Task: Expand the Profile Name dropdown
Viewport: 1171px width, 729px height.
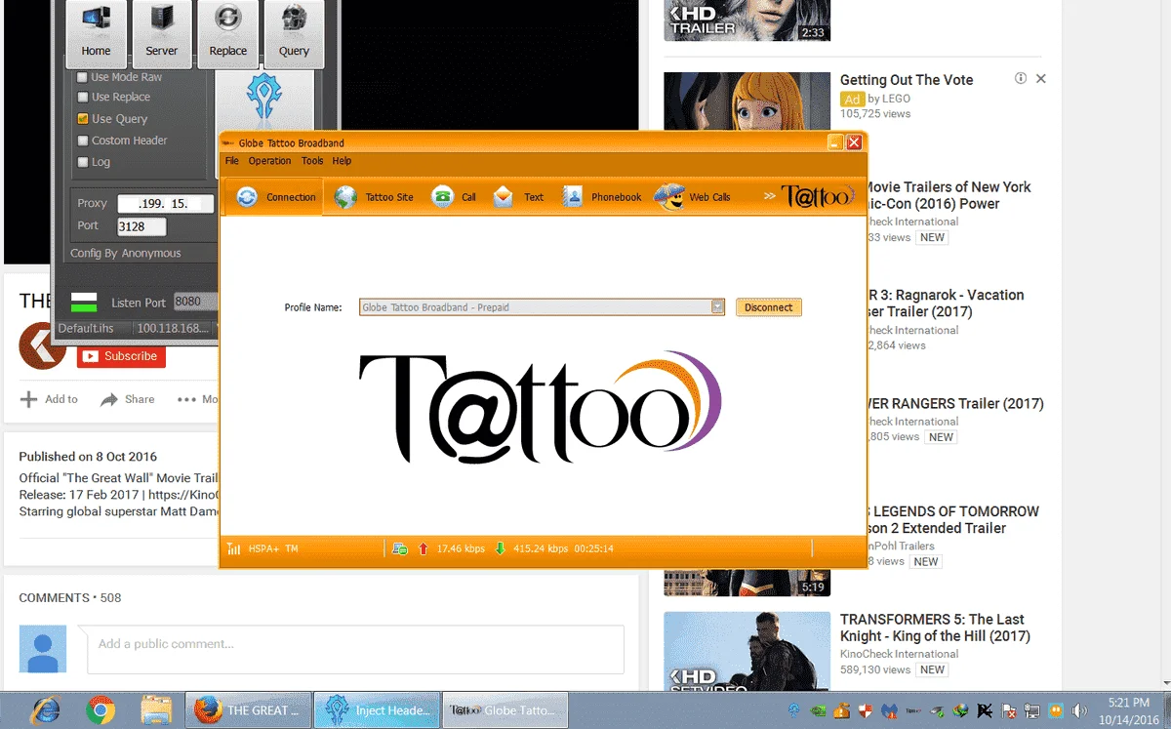Action: click(717, 307)
